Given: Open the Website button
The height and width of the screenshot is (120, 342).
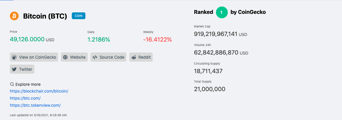Looking at the screenshot, I should coord(74,57).
